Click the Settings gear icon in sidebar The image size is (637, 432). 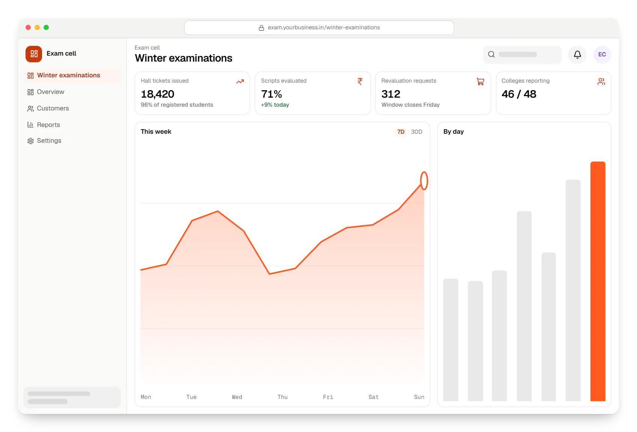(30, 141)
